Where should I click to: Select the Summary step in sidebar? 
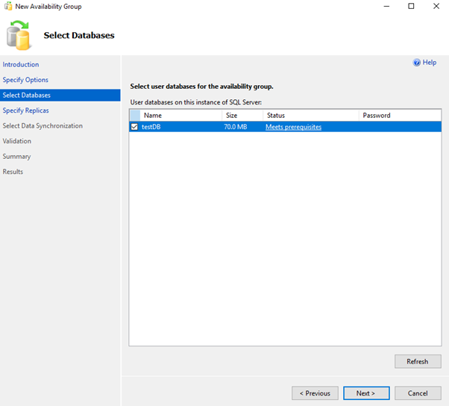click(x=16, y=157)
